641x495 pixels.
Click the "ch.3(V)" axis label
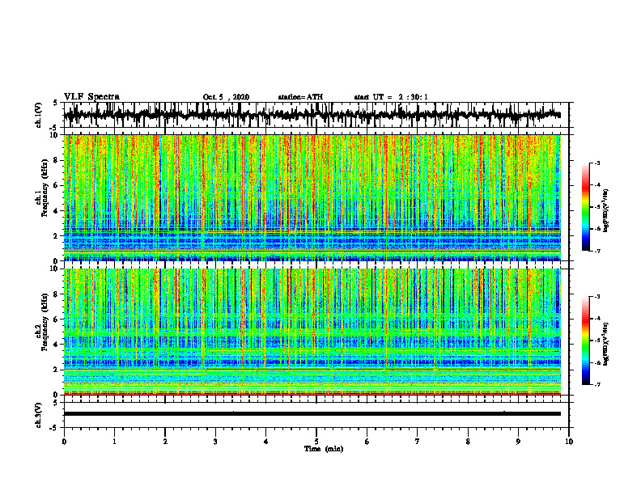pos(39,415)
